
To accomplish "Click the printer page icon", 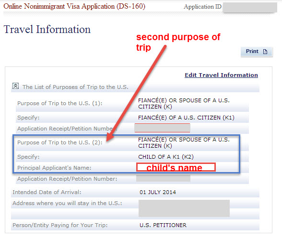I will coord(265,52).
